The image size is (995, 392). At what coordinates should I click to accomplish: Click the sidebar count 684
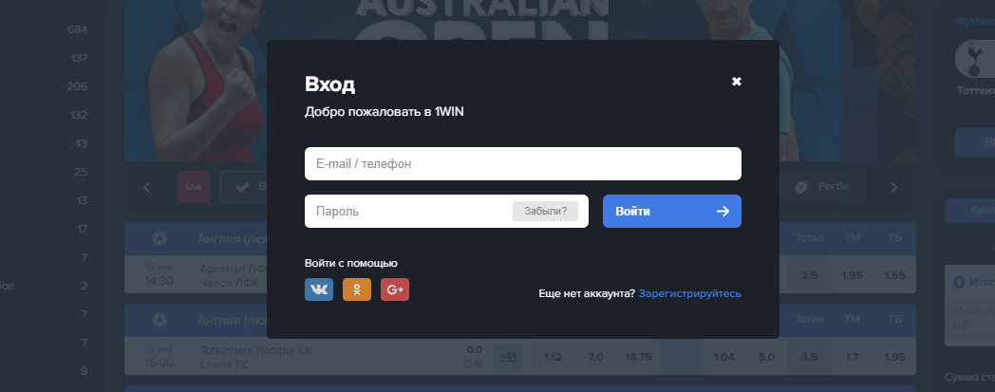pos(78,29)
